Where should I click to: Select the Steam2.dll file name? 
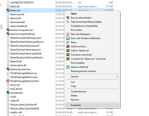[15, 18]
